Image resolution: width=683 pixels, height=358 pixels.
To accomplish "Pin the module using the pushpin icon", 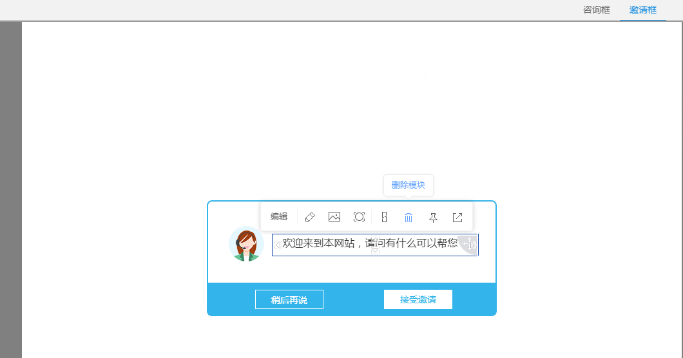I will pyautogui.click(x=433, y=218).
